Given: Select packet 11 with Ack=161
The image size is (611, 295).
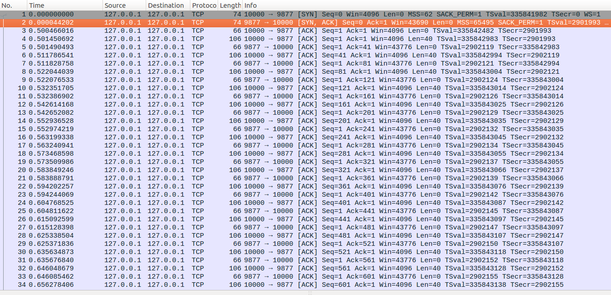Looking at the screenshot, I should point(305,96).
